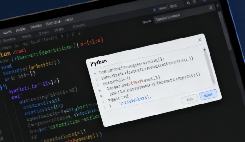Expand the upper solid triangle row in dialog
This screenshot has width=245, height=142.
click(x=100, y=91)
